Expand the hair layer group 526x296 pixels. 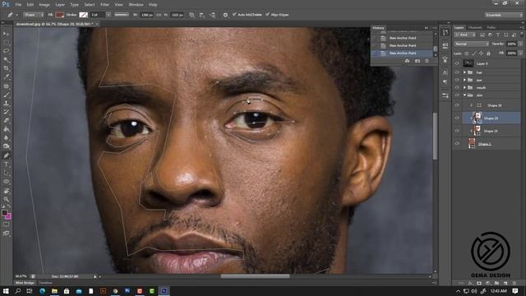(x=464, y=72)
